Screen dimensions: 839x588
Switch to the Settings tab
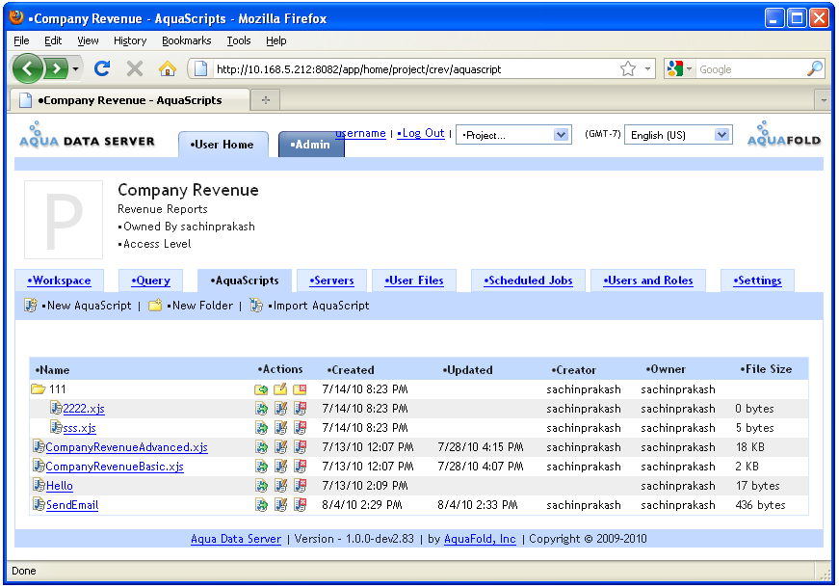pos(757,281)
